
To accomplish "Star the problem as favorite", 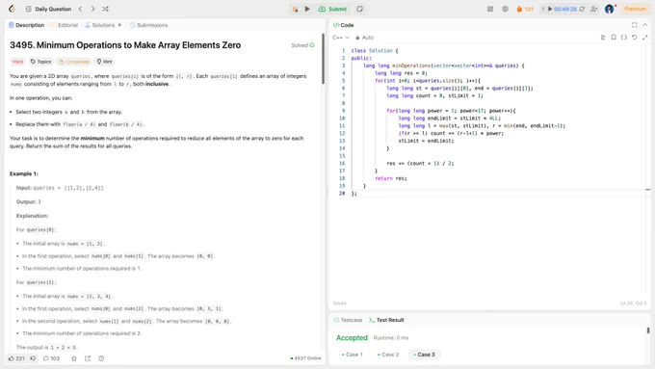I will click(x=74, y=358).
